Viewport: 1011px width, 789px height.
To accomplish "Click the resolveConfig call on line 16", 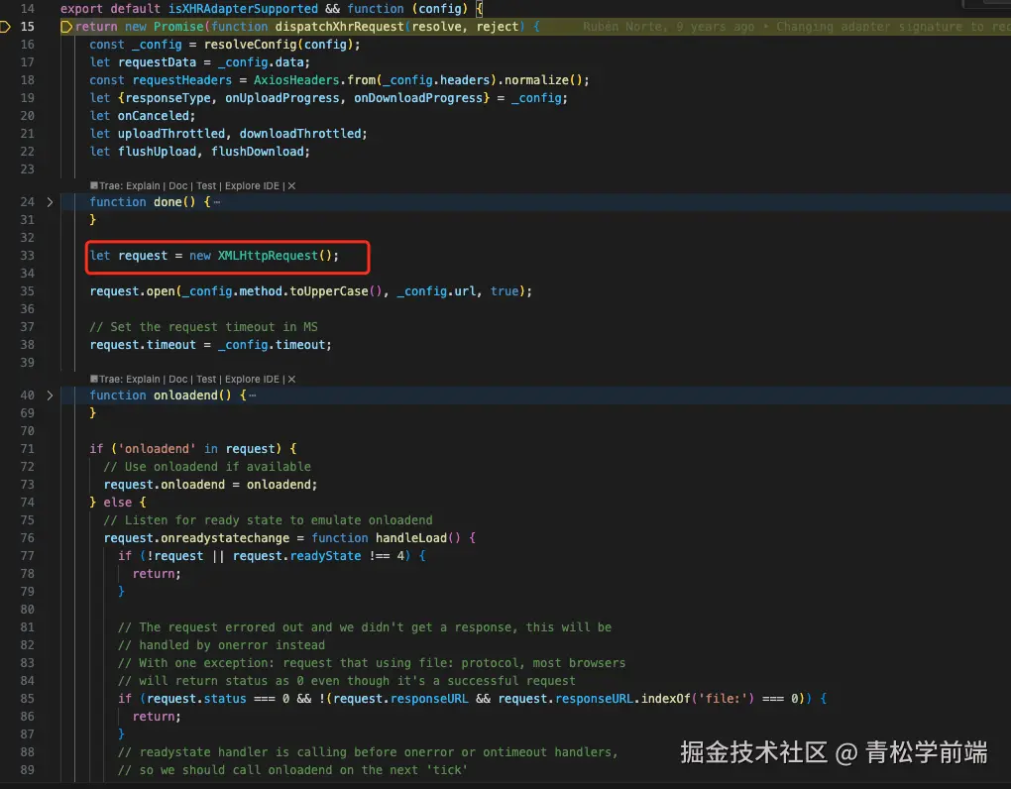I will [x=250, y=45].
